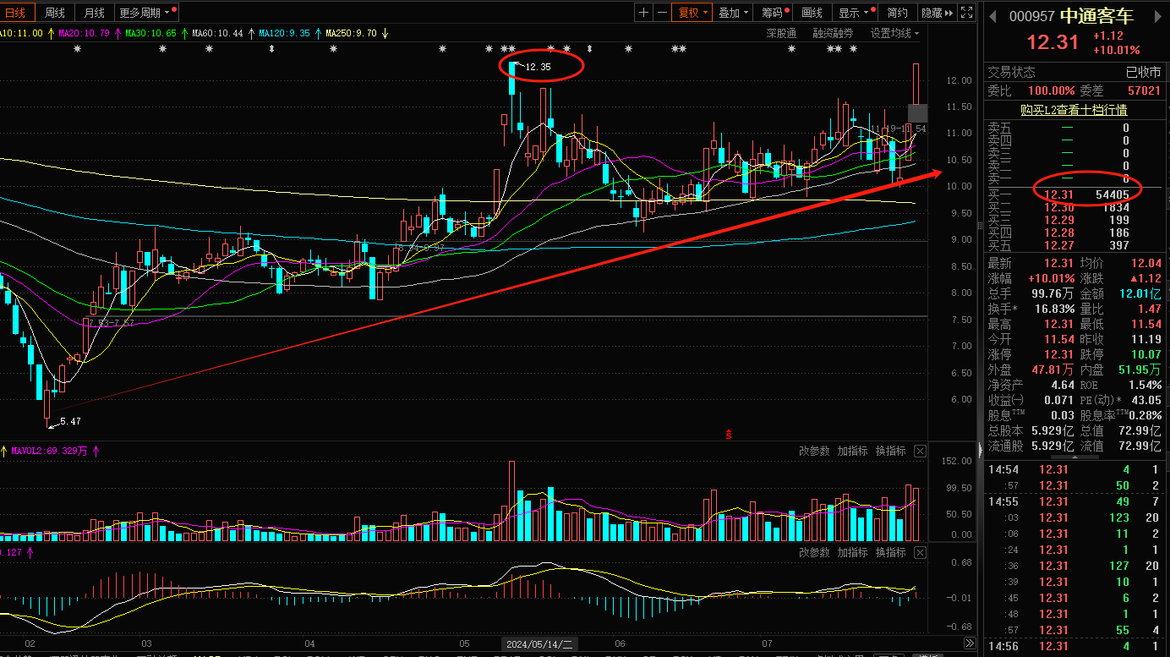Click the 14:56 trade tick row

pyautogui.click(x=1074, y=646)
